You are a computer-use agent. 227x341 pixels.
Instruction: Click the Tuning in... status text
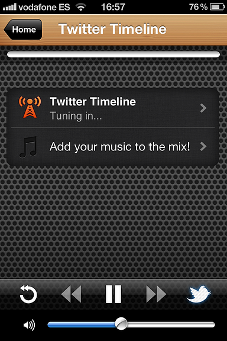pyautogui.click(x=76, y=116)
